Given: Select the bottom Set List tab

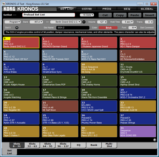Looking at the screenshot, I should coord(9,152).
